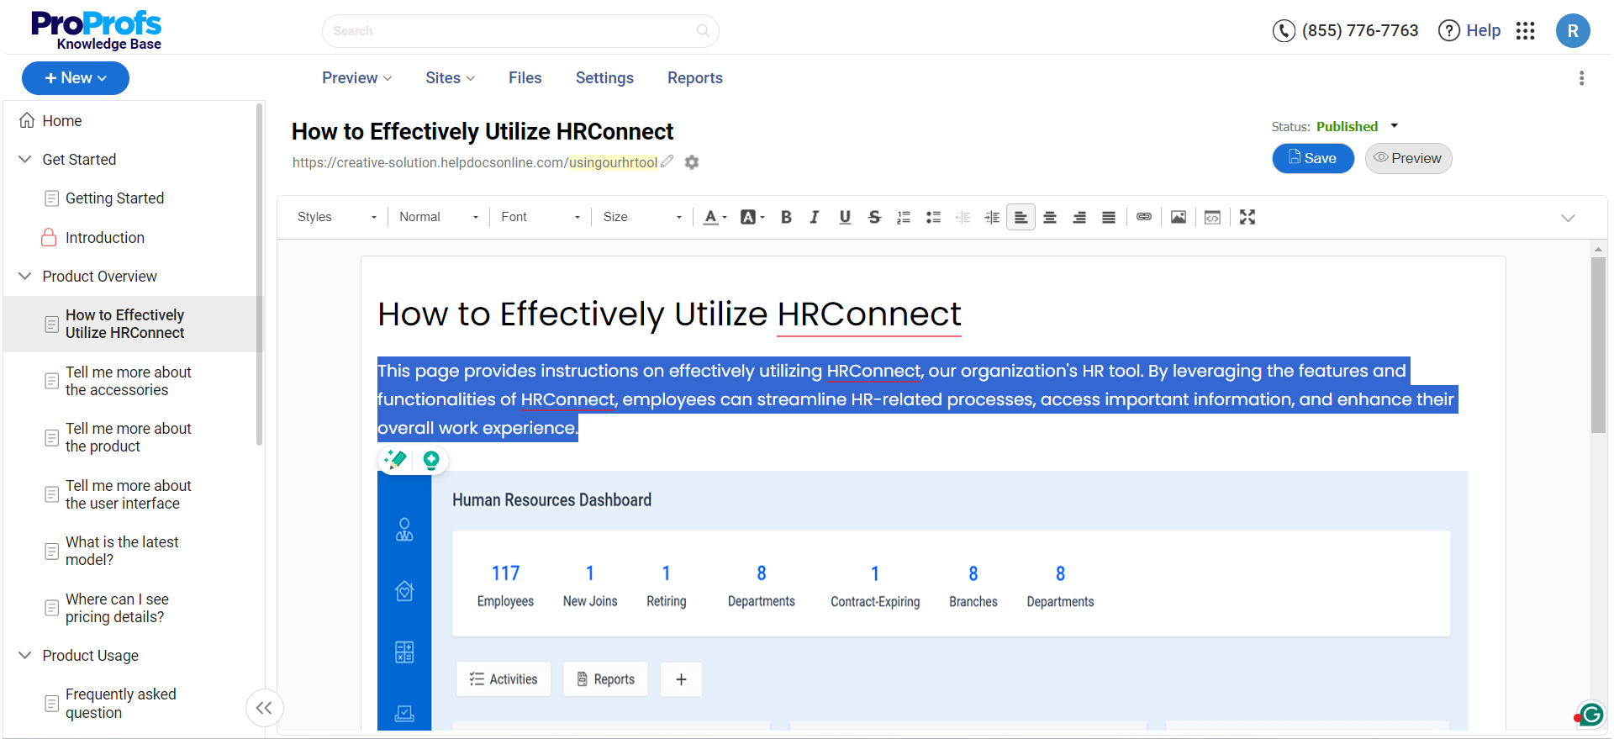Insert a bulleted list

tap(933, 217)
